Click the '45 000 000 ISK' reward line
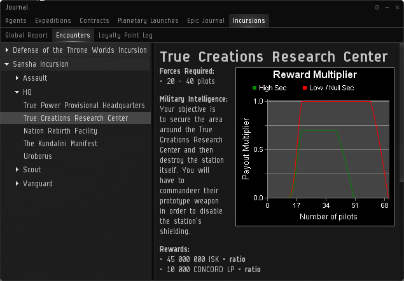 pyautogui.click(x=202, y=259)
